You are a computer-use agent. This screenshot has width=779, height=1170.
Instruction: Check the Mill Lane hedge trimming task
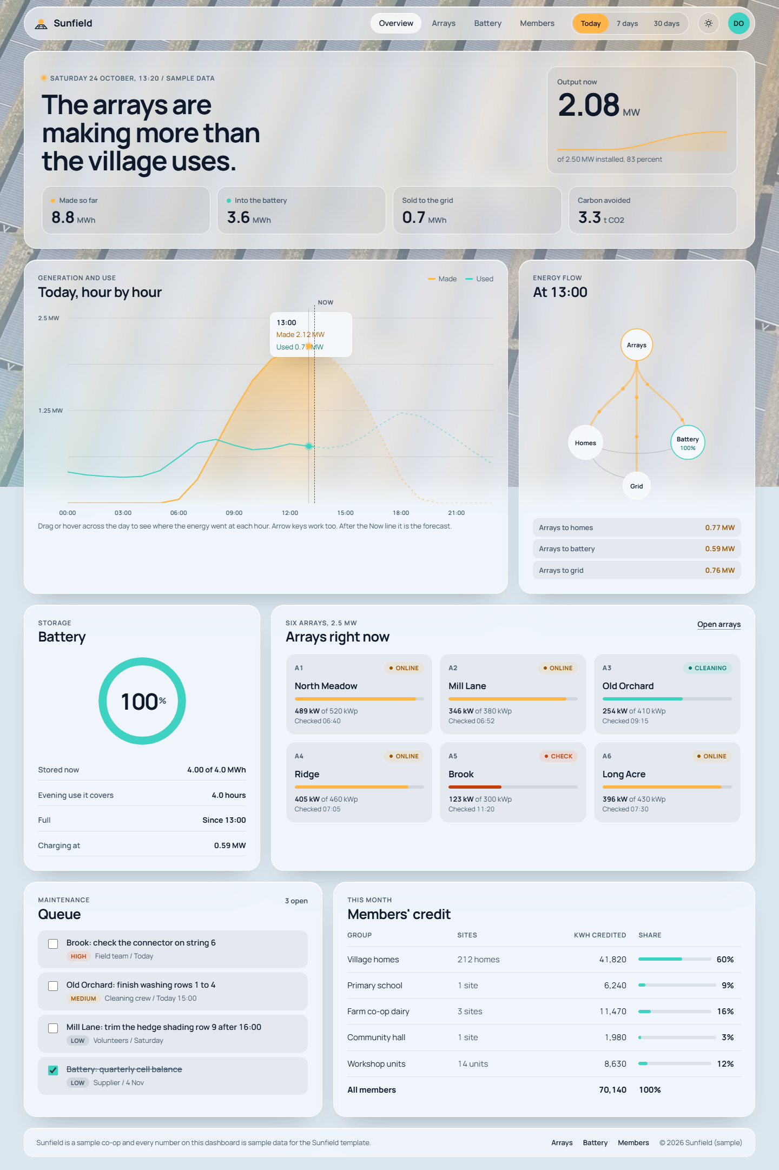53,1028
